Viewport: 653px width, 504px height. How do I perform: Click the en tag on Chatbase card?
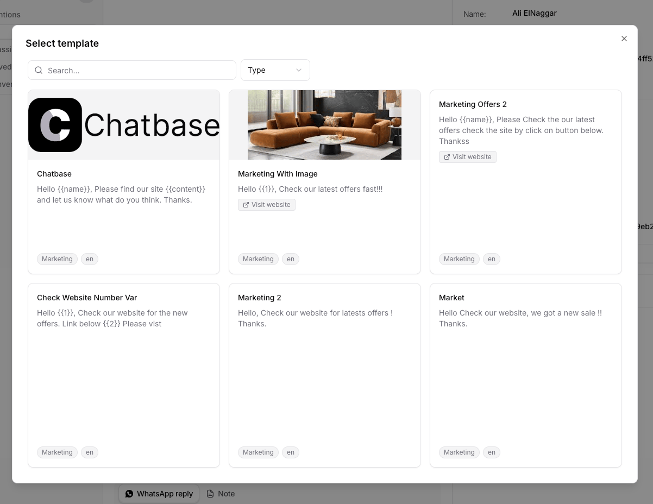pyautogui.click(x=90, y=259)
